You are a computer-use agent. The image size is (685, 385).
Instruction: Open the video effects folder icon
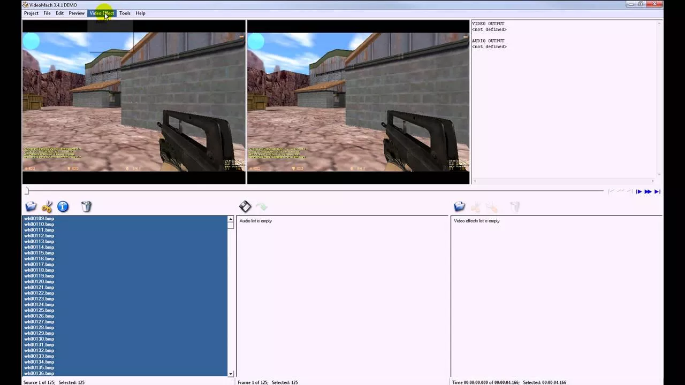[459, 206]
